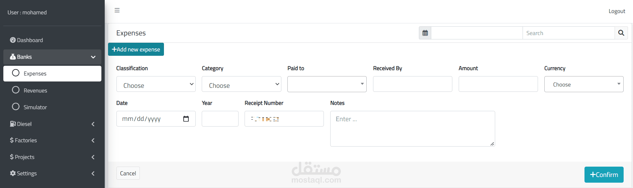Screen dimensions: 633x188
Task: Select the Expenses circle option
Action: [16, 73]
